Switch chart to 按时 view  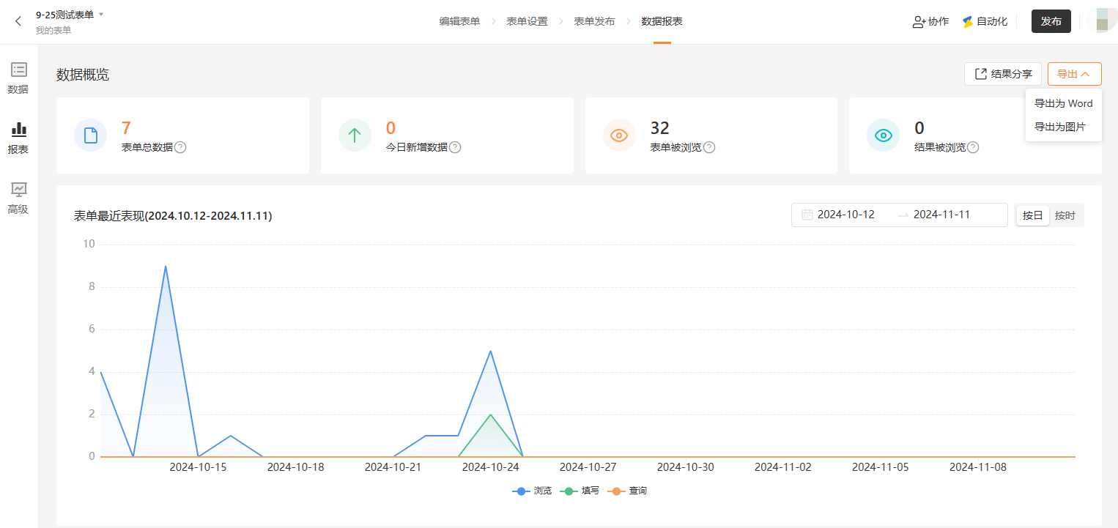tap(1065, 215)
